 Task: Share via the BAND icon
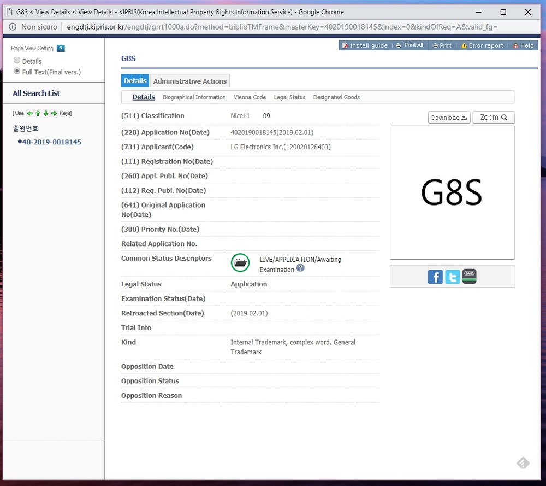point(470,277)
